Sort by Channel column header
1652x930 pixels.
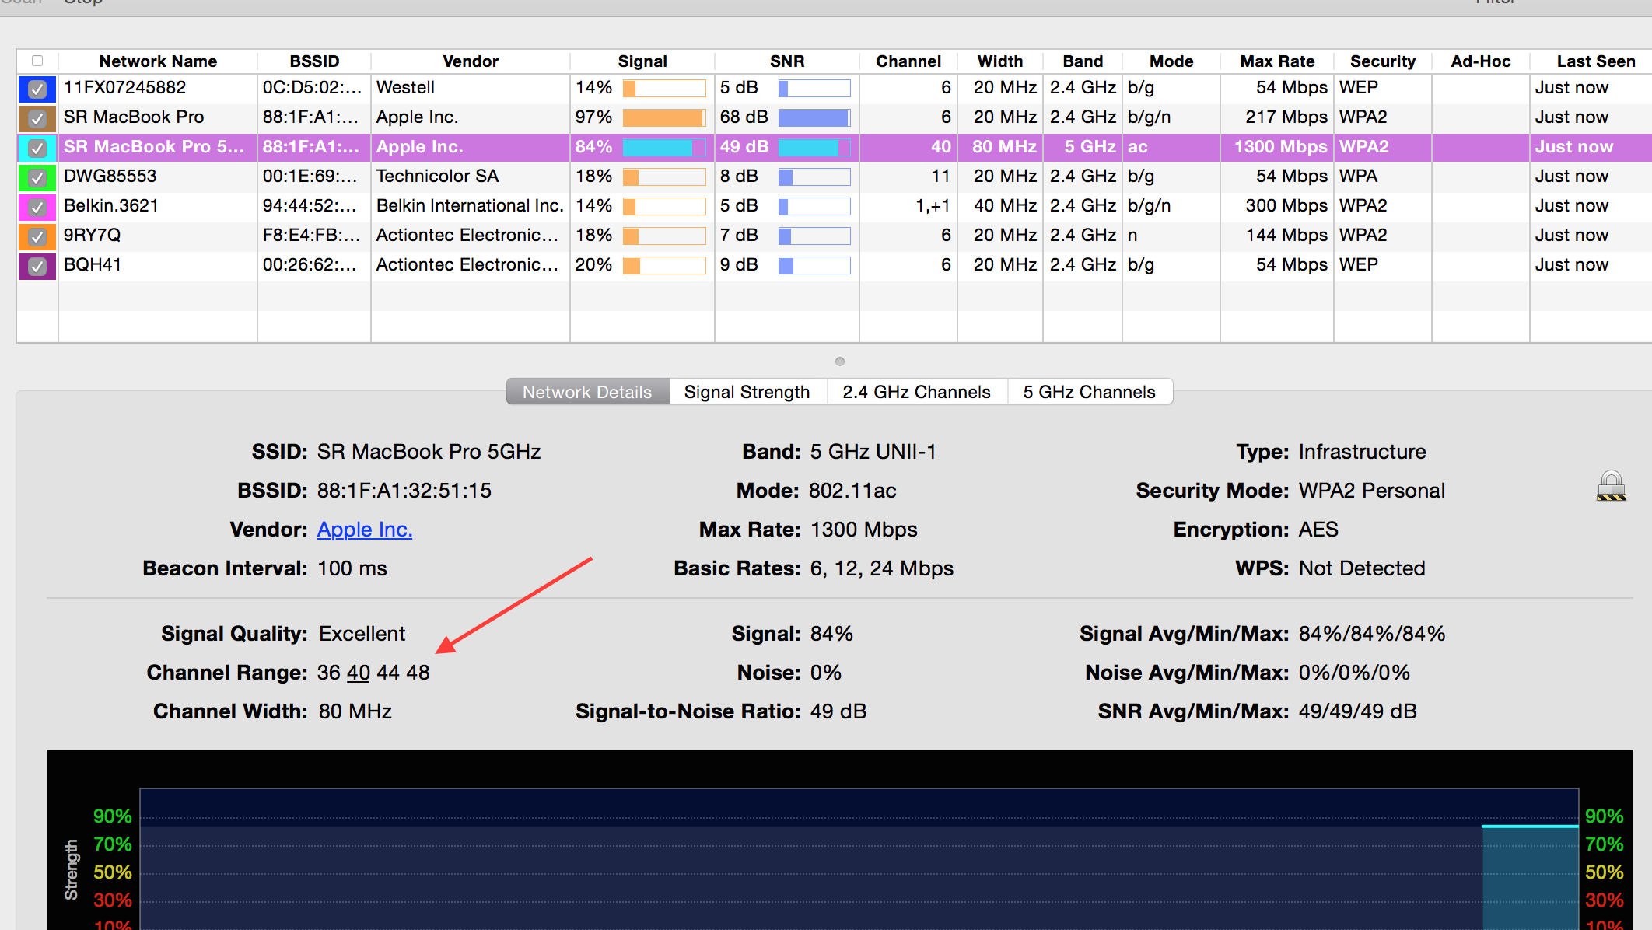coord(908,61)
